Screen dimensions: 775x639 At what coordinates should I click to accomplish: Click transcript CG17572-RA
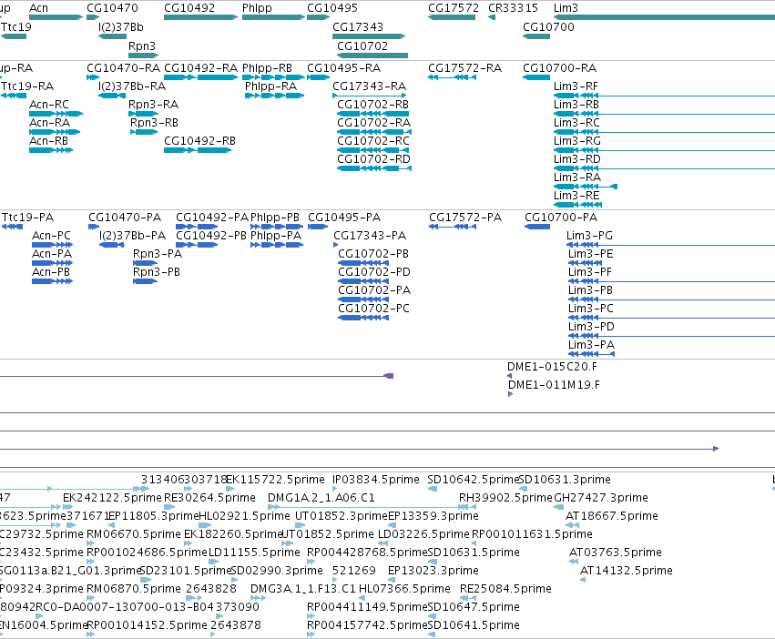464,68
